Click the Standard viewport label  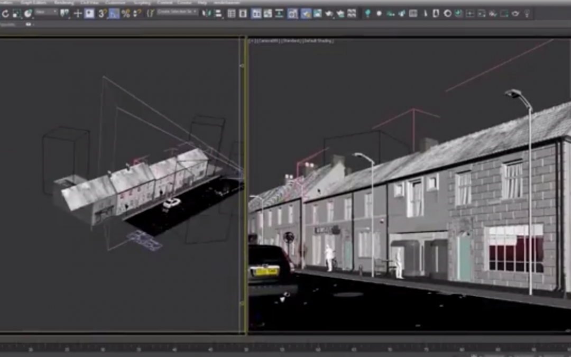tap(291, 41)
